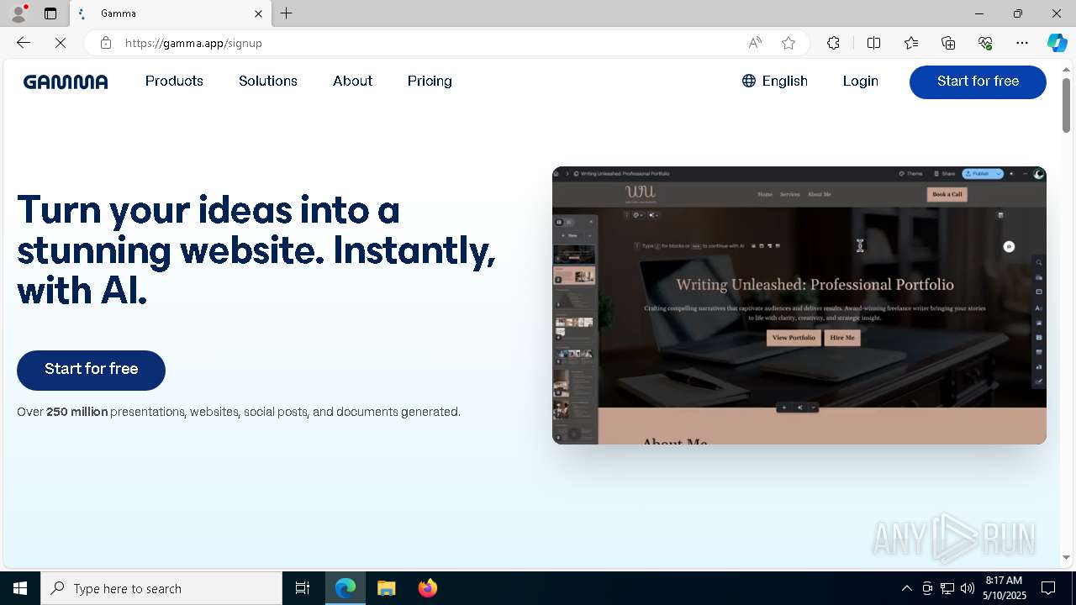Open Edge Settings and more menu
This screenshot has width=1076, height=605.
1022,43
